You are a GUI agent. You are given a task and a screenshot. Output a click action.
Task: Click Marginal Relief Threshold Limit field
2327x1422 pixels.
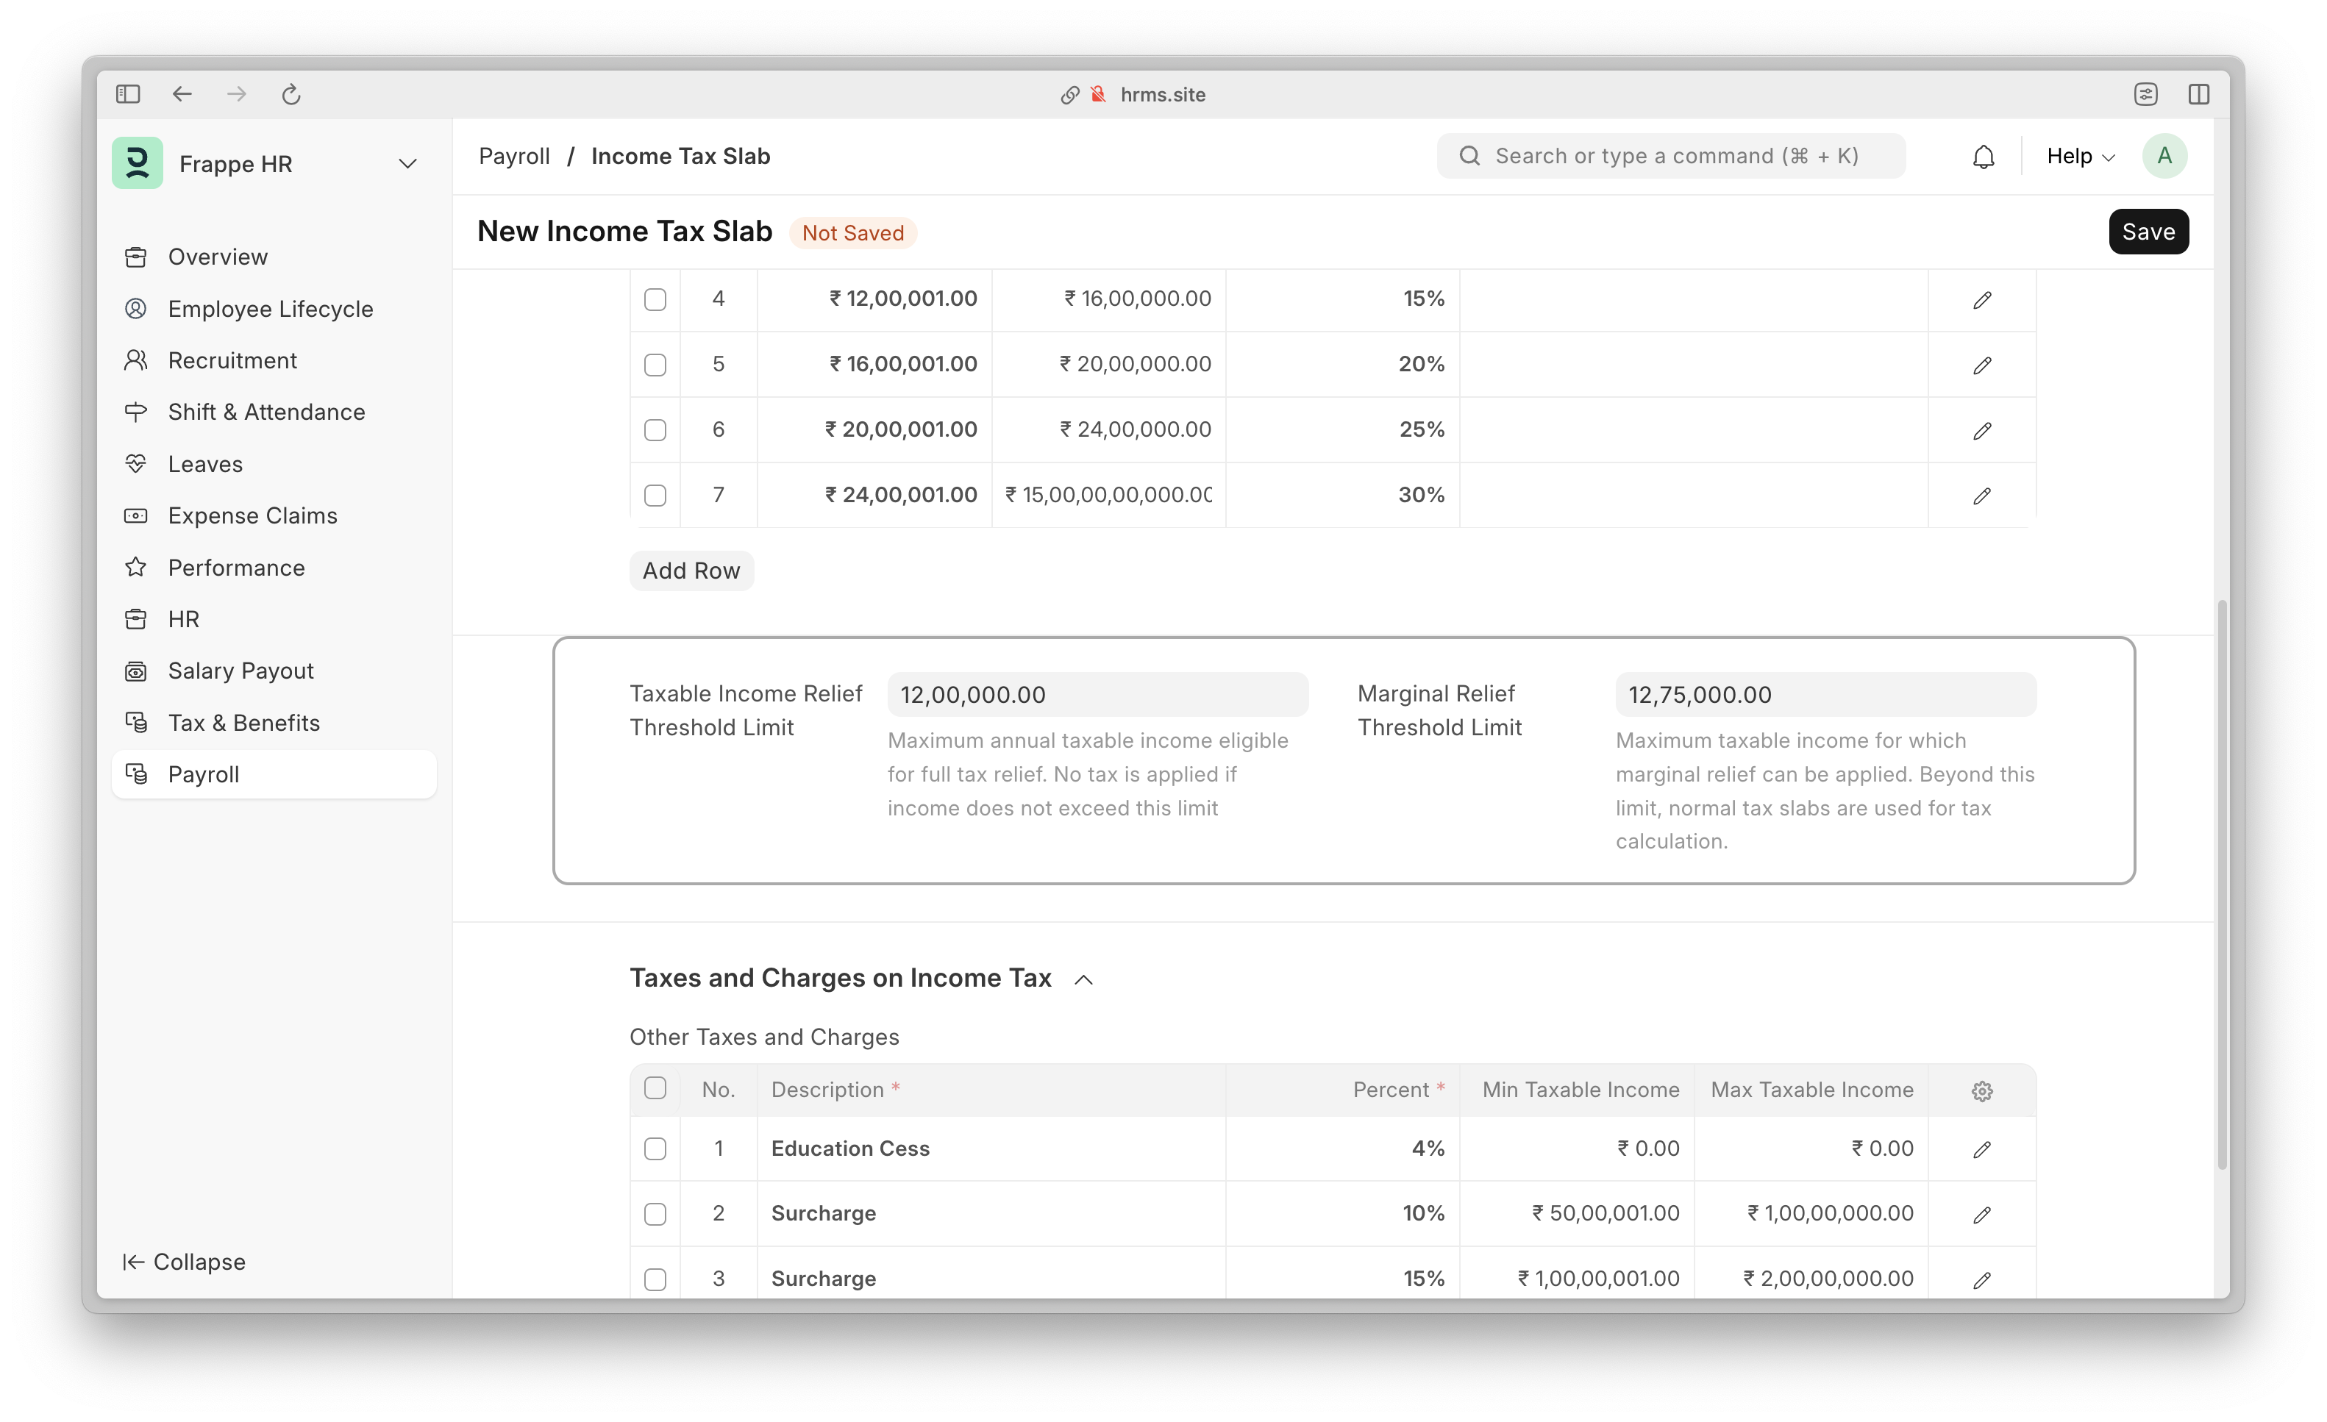[1825, 695]
